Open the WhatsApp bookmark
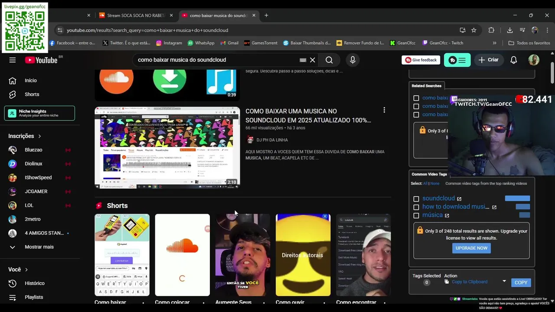Viewport: 555px width, 312px height. tap(201, 43)
